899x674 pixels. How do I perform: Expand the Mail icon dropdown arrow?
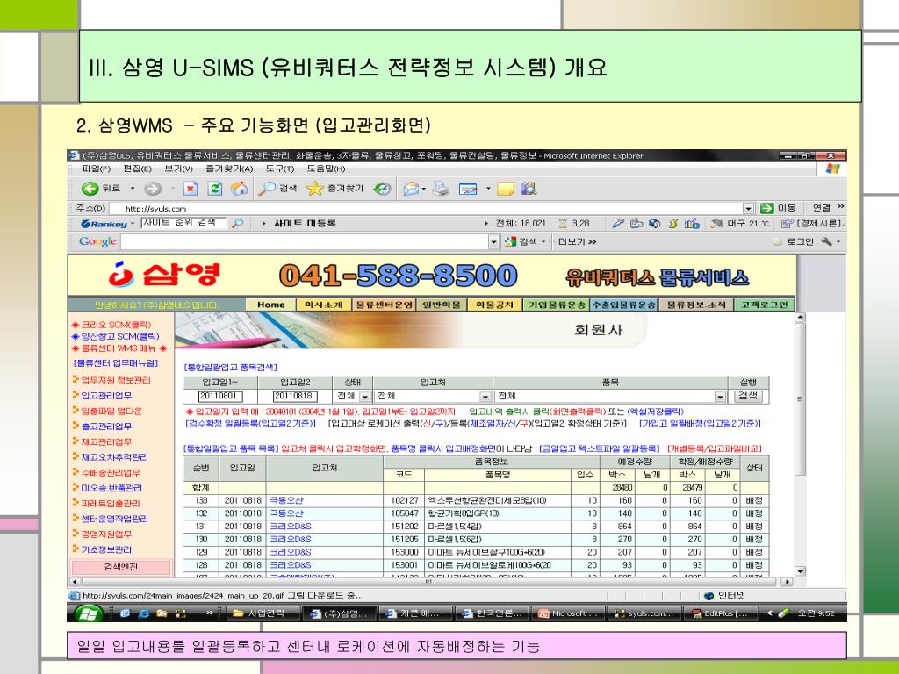pyautogui.click(x=424, y=189)
